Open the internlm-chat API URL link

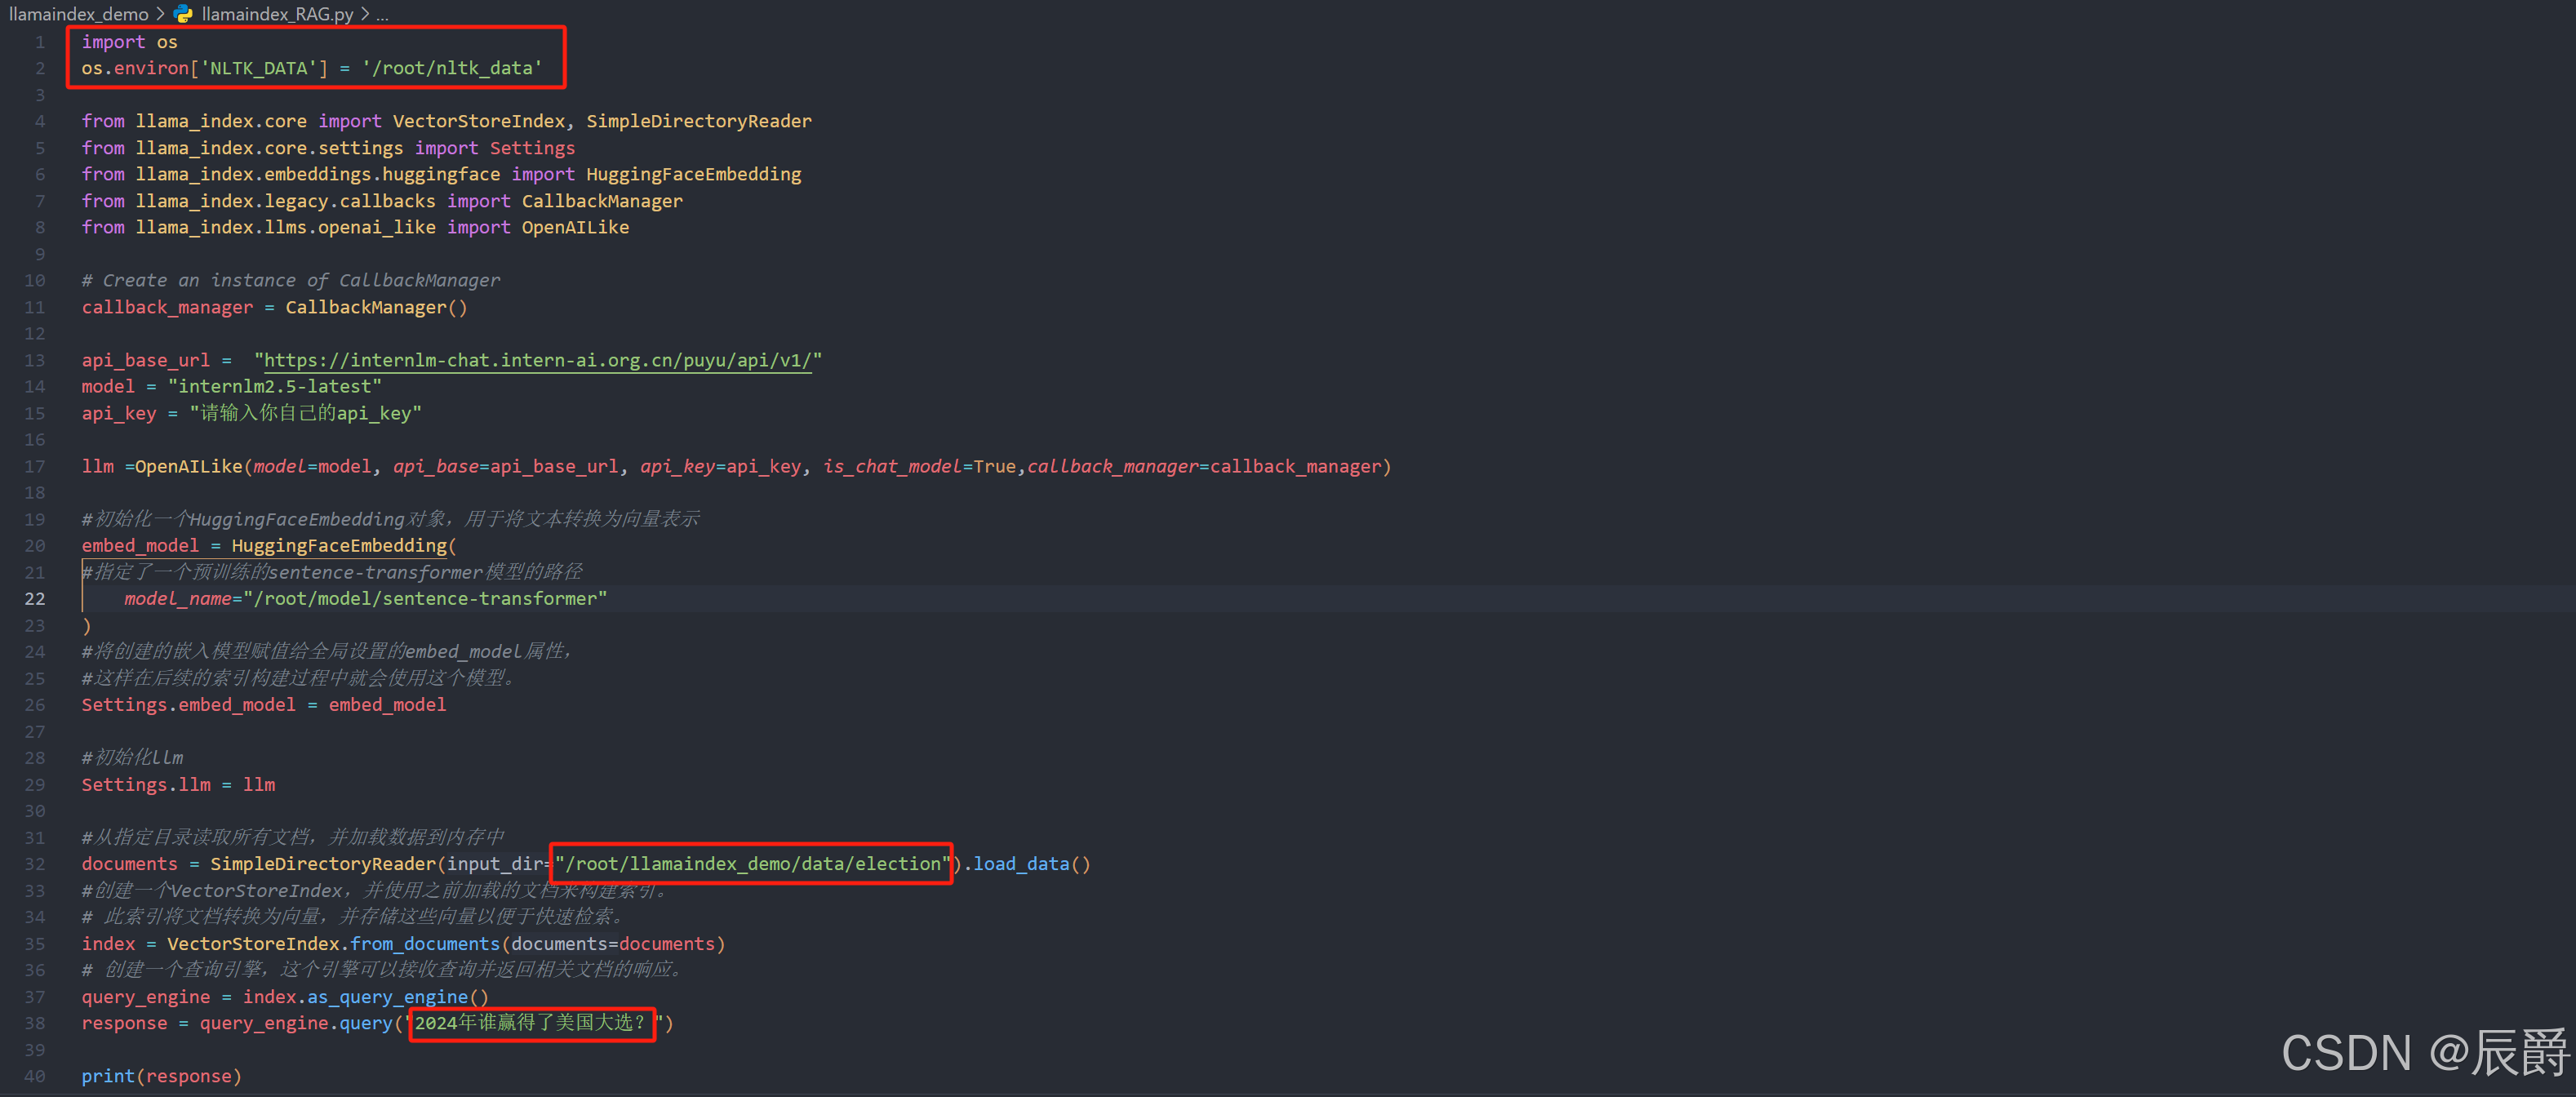[x=537, y=360]
